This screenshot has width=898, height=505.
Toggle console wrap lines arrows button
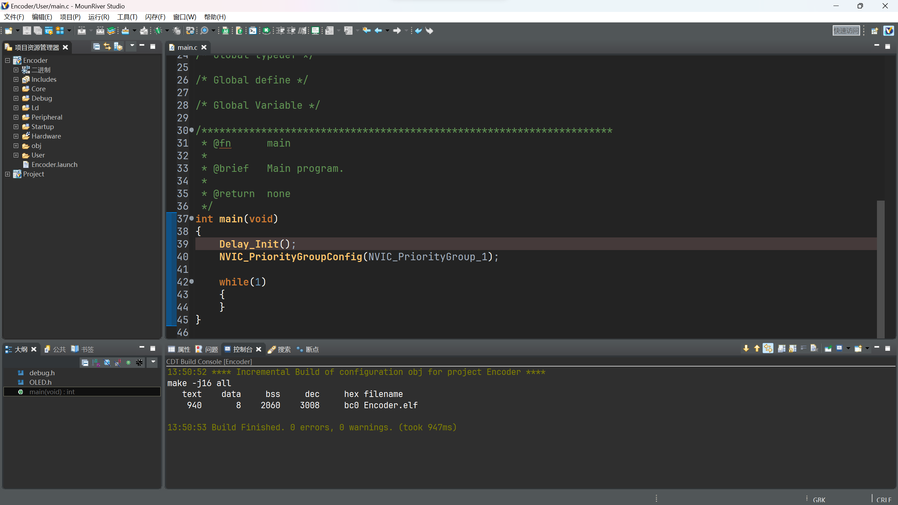(768, 349)
